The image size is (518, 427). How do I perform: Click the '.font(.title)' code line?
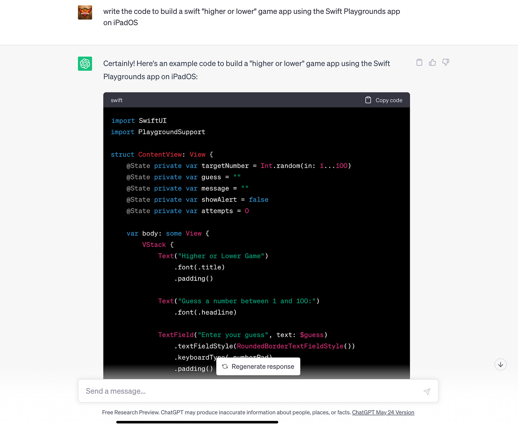point(199,267)
